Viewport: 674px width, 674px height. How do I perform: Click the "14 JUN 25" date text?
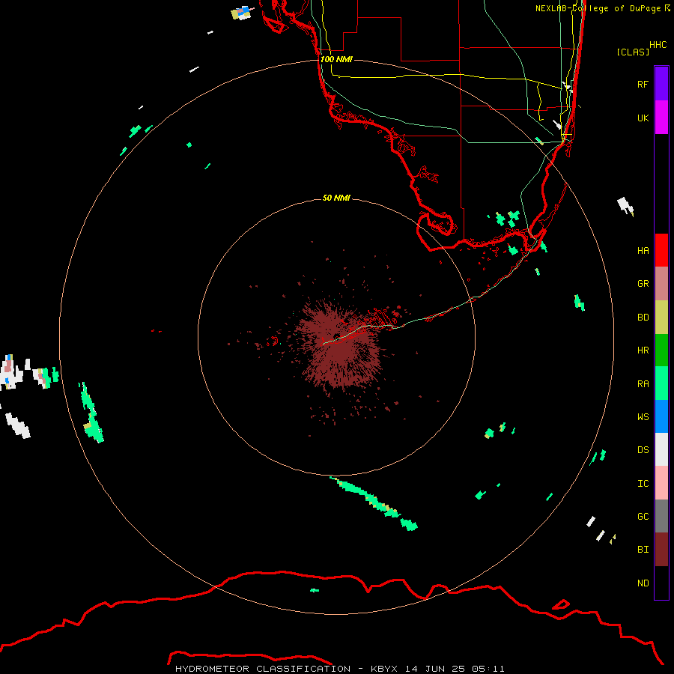point(435,669)
